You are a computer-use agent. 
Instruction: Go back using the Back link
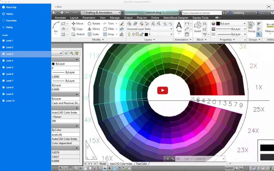(58, 7)
